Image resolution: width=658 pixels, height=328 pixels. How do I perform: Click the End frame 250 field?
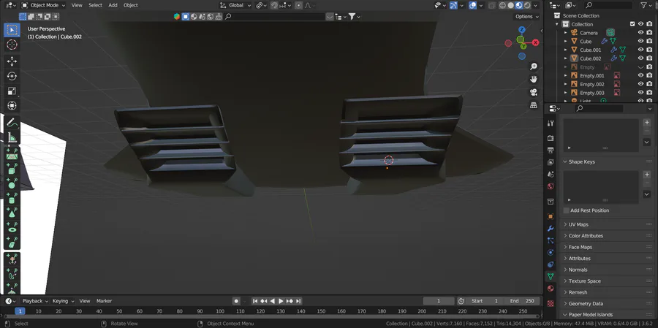tap(522, 301)
